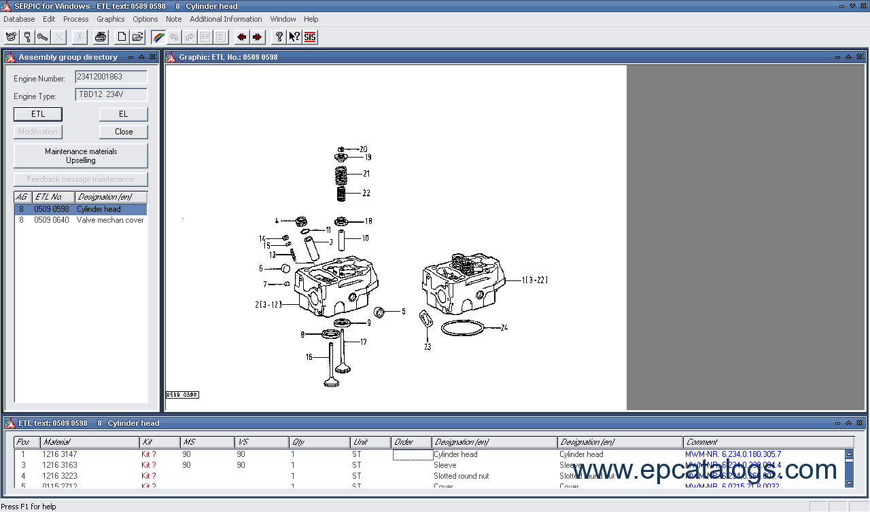Collapse ETL text panel with down arrow

[837, 423]
